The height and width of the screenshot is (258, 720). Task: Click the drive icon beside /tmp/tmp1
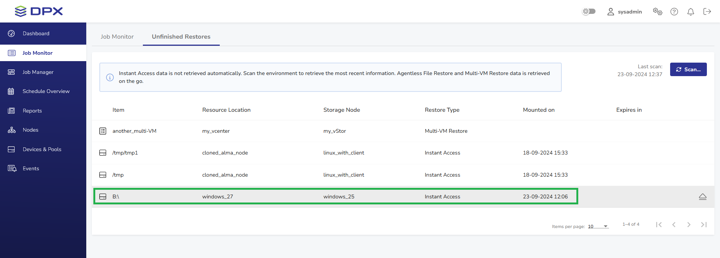point(103,153)
